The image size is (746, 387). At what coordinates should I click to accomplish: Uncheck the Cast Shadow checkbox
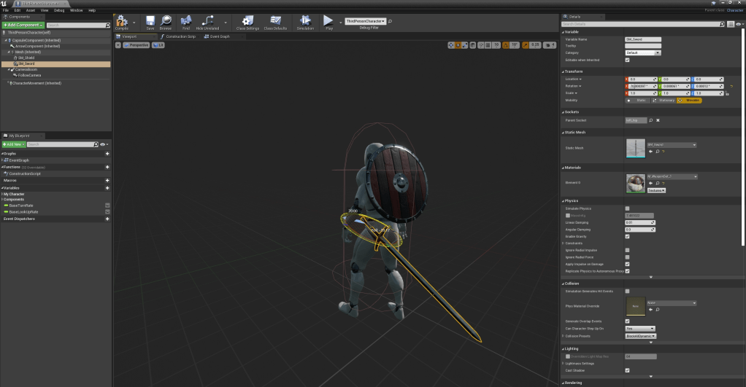627,370
